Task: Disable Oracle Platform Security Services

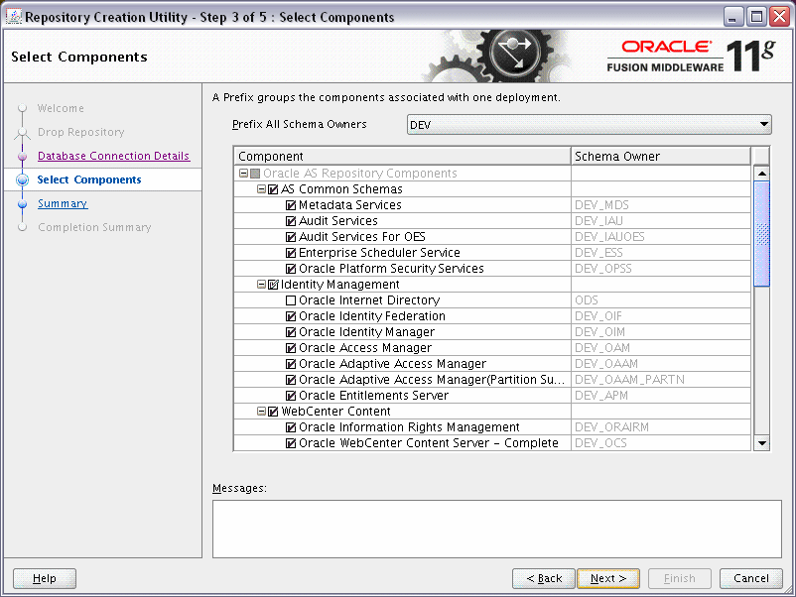Action: pos(291,268)
